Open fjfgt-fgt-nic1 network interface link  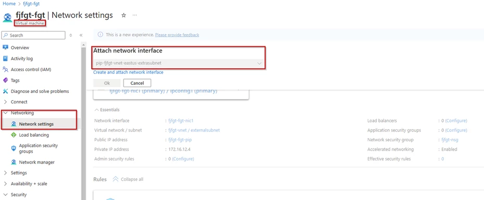pos(181,121)
